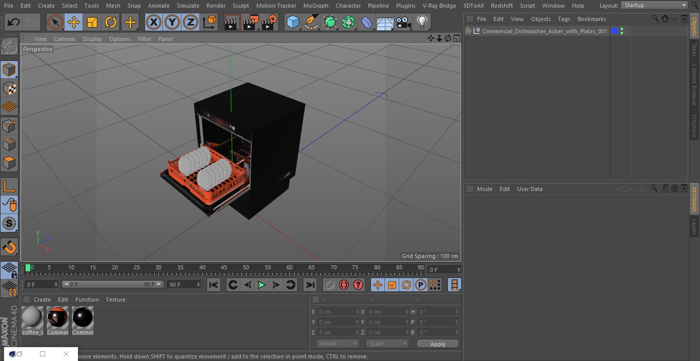
Task: Toggle the object visibility dots
Action: click(622, 31)
